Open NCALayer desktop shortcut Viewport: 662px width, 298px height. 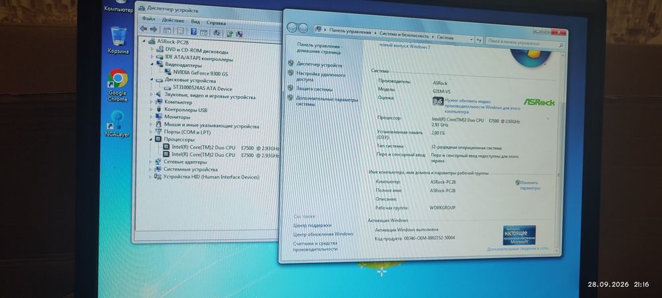117,124
